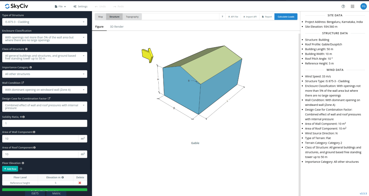Click the PG user avatar
369x196 pixels.
point(363,6)
